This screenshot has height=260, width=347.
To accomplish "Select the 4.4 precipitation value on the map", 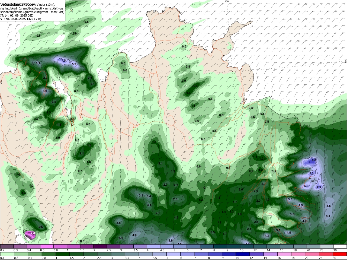I will tap(328, 216).
